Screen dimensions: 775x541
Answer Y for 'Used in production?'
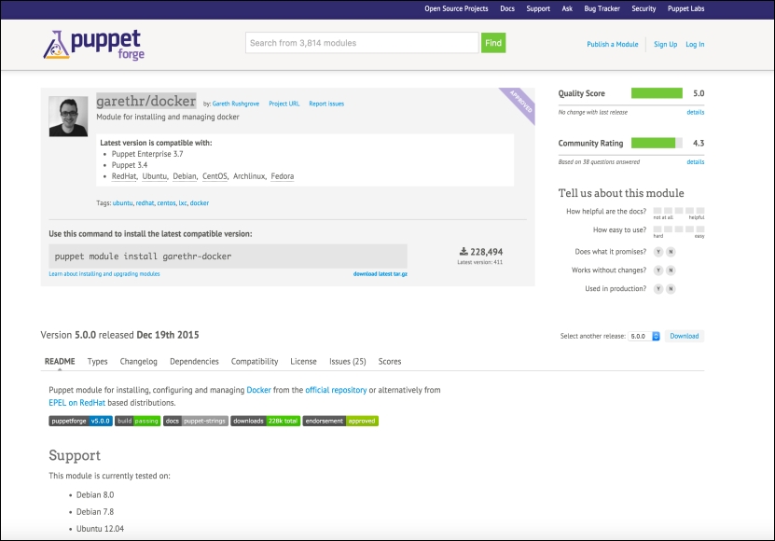(658, 289)
